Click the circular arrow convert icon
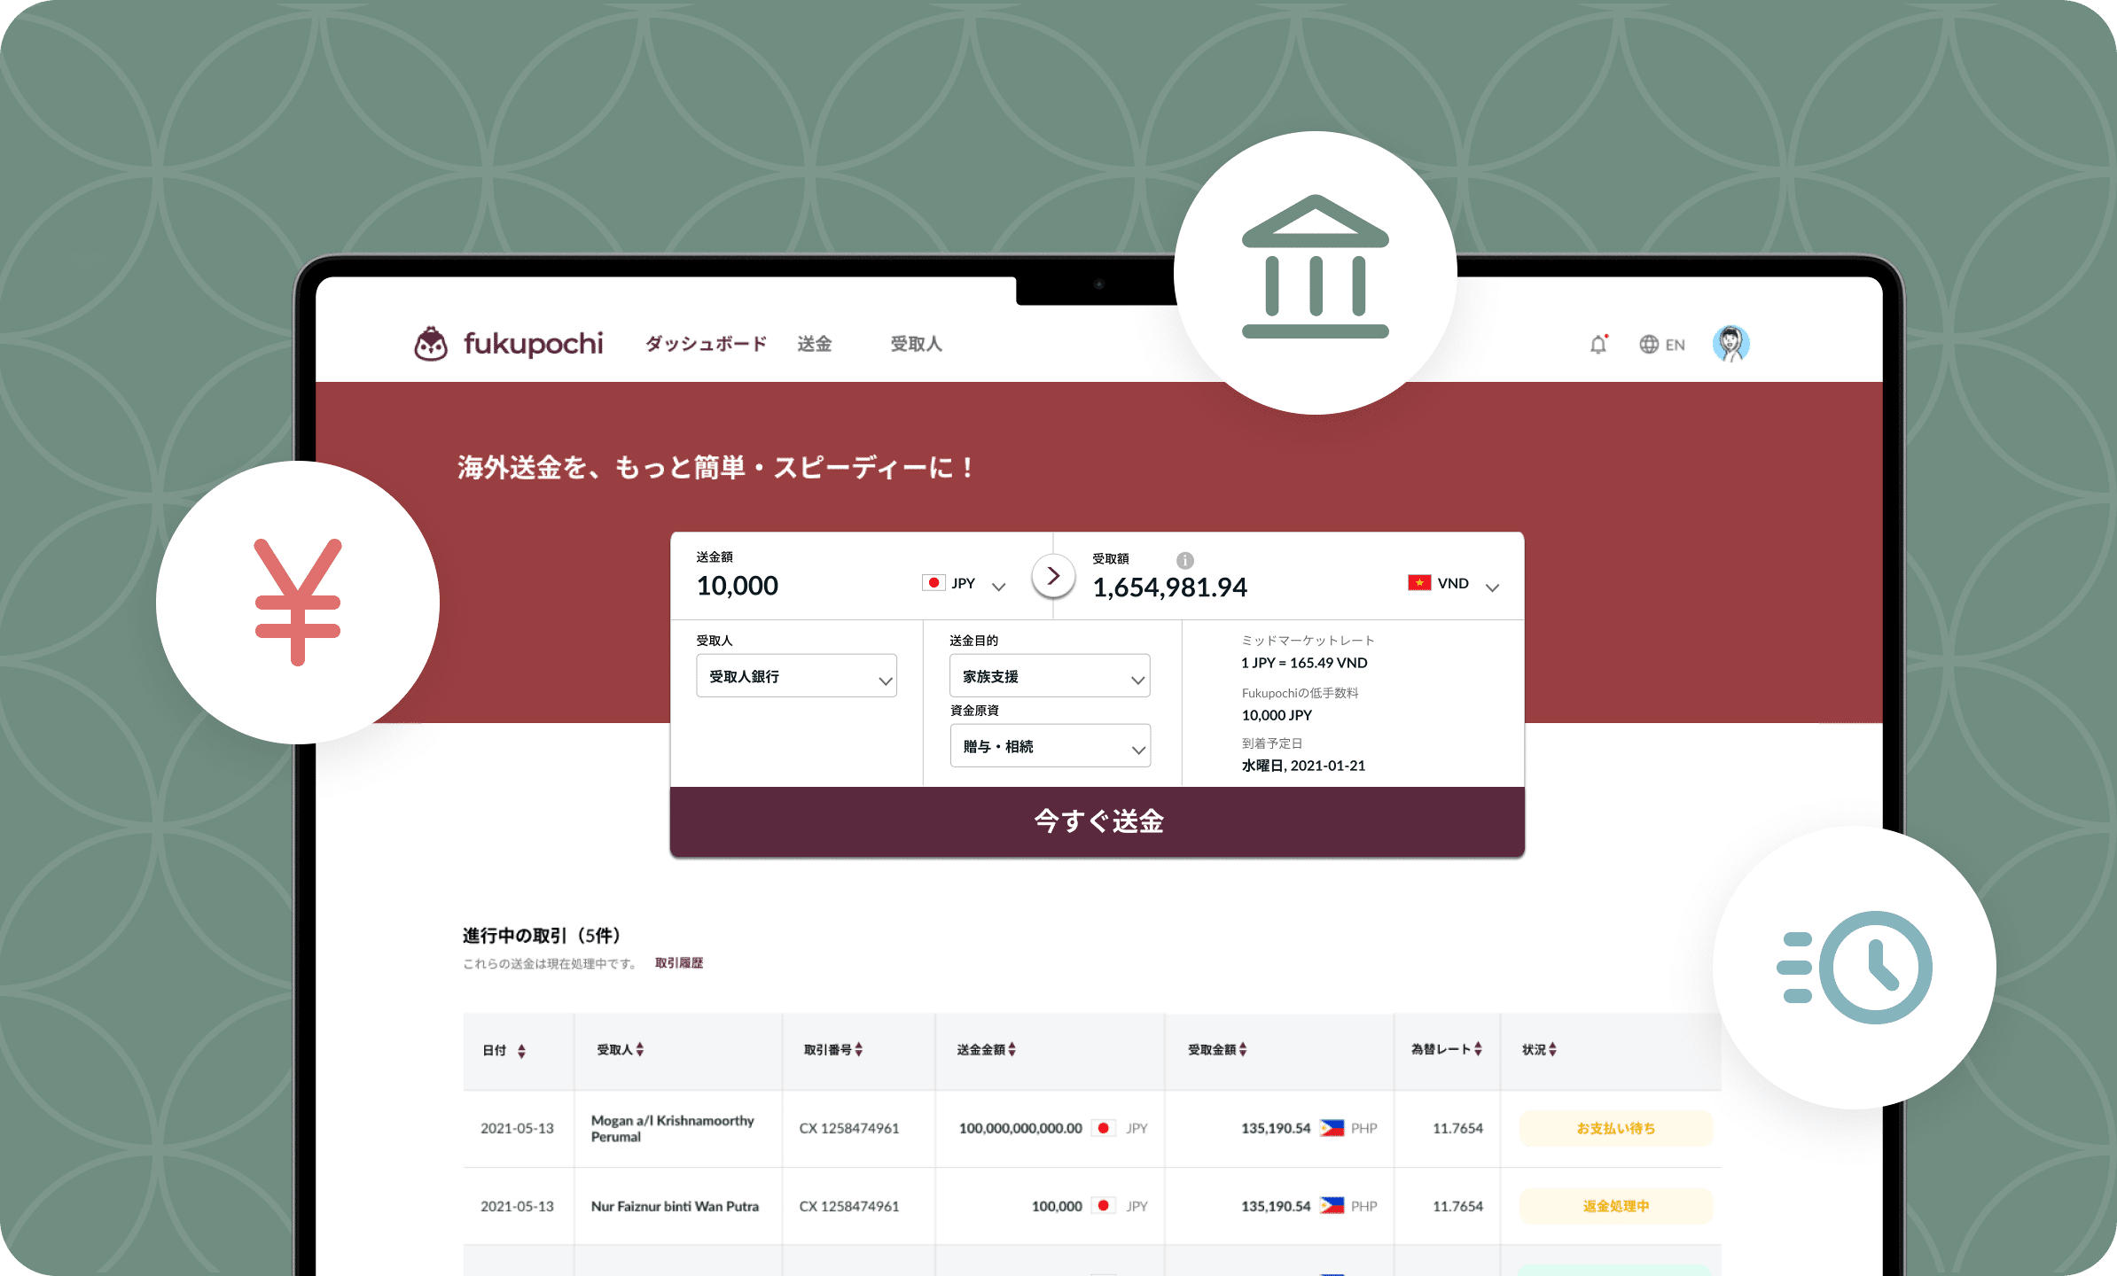 [x=1052, y=576]
